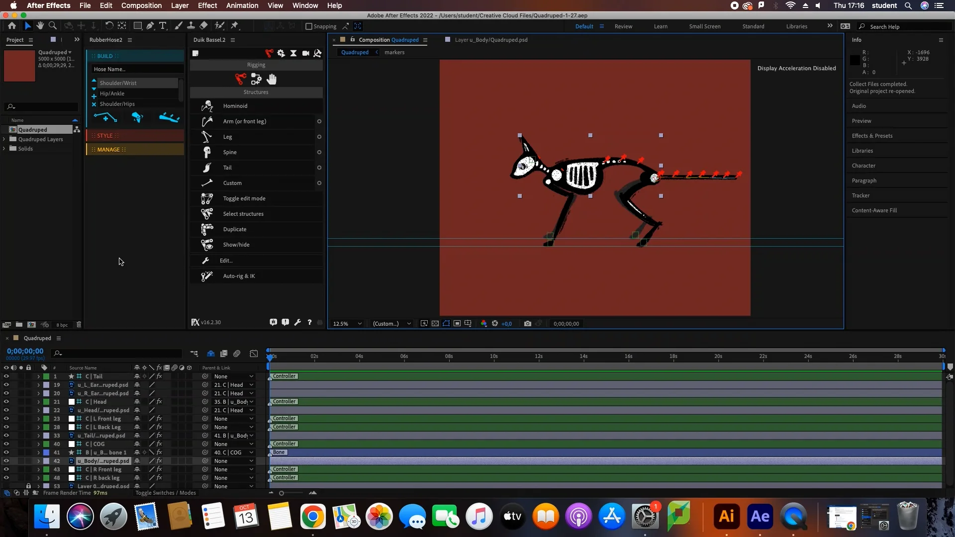This screenshot has width=955, height=537.
Task: Select the Puppet Pin tool
Action: (235, 26)
